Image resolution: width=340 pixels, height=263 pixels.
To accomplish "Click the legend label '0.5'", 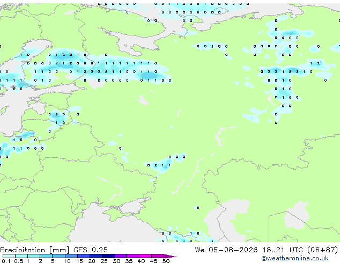I will coord(18,261).
